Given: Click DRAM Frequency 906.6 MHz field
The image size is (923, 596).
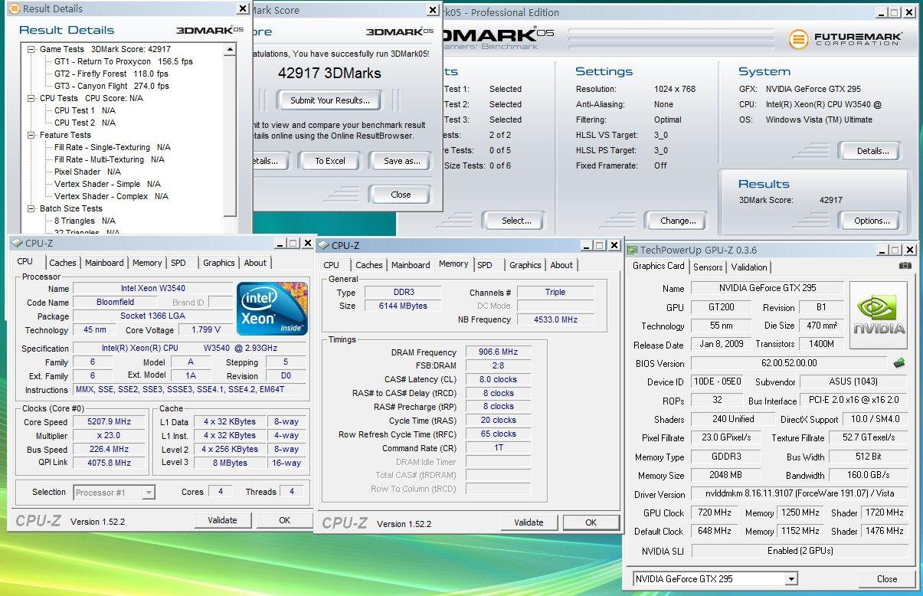Looking at the screenshot, I should [x=498, y=352].
